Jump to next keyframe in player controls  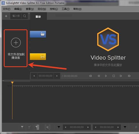click(129, 76)
